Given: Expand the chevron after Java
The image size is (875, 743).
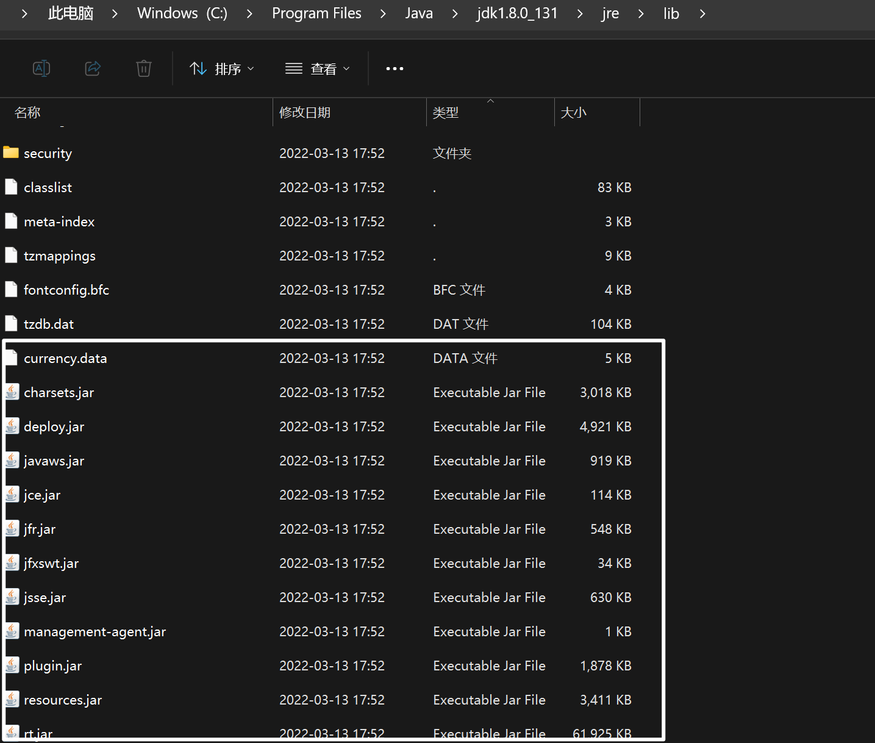Looking at the screenshot, I should [x=455, y=13].
